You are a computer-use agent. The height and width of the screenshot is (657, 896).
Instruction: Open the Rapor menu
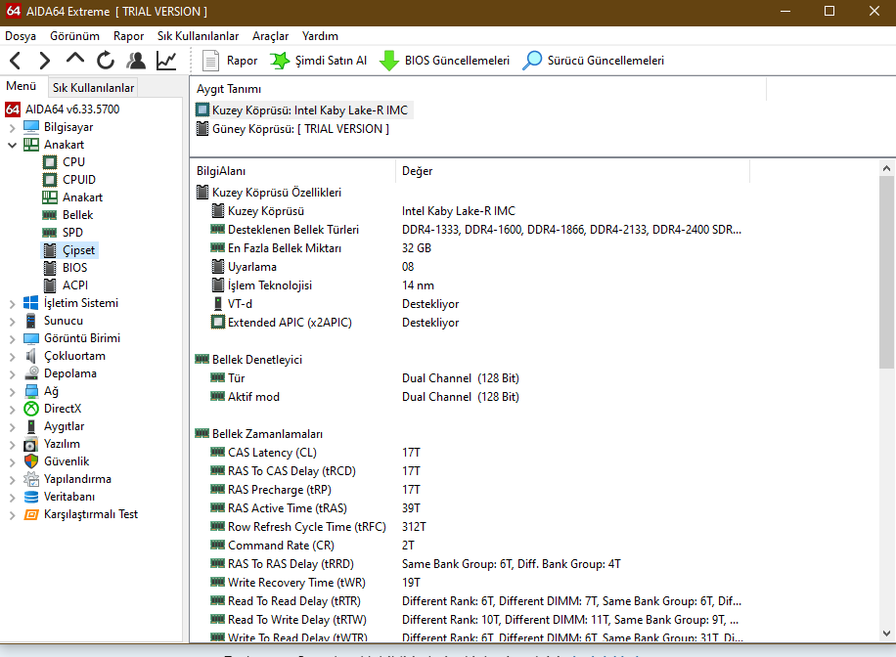[128, 36]
